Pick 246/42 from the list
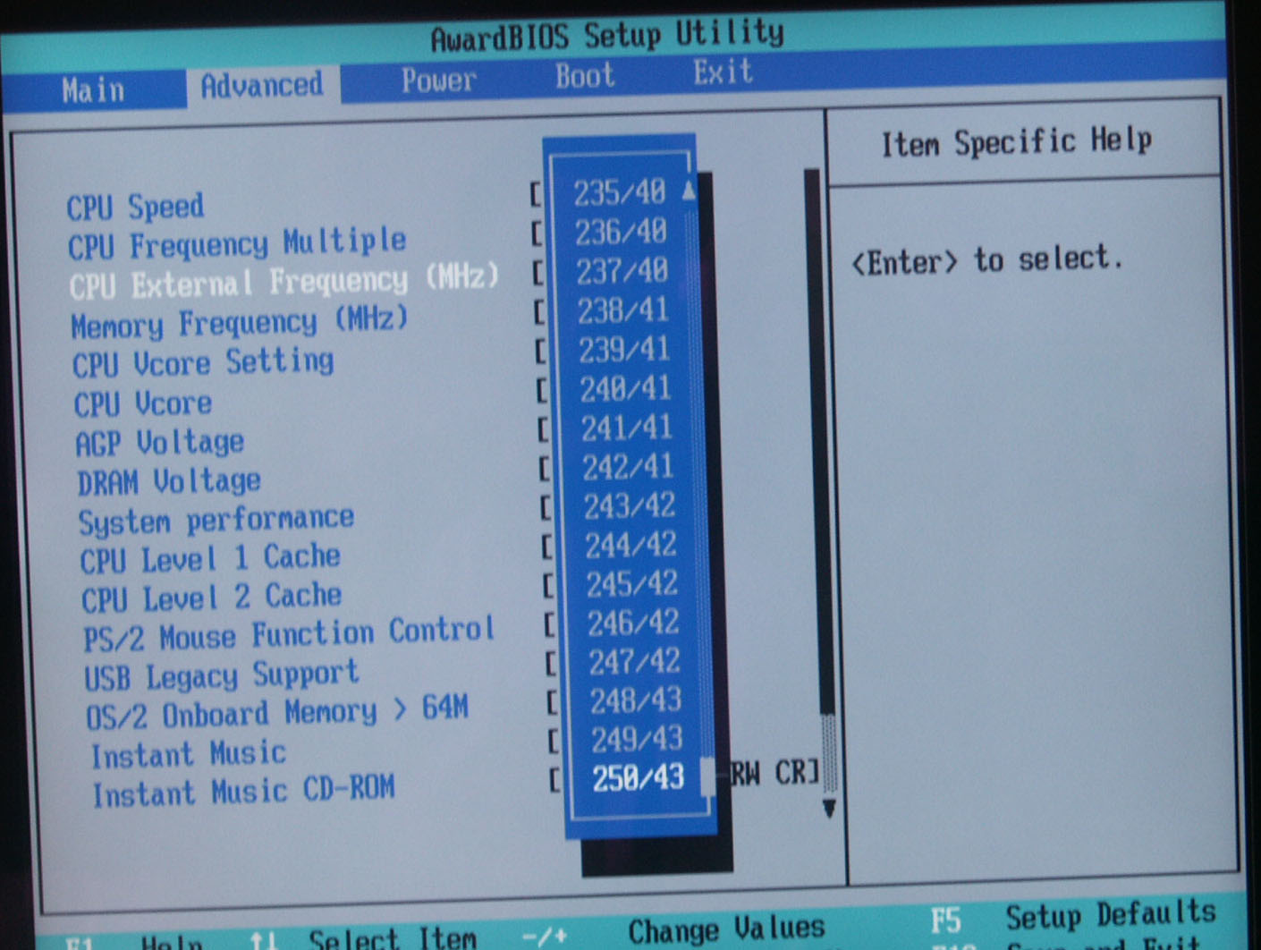1261x950 pixels. (x=633, y=623)
